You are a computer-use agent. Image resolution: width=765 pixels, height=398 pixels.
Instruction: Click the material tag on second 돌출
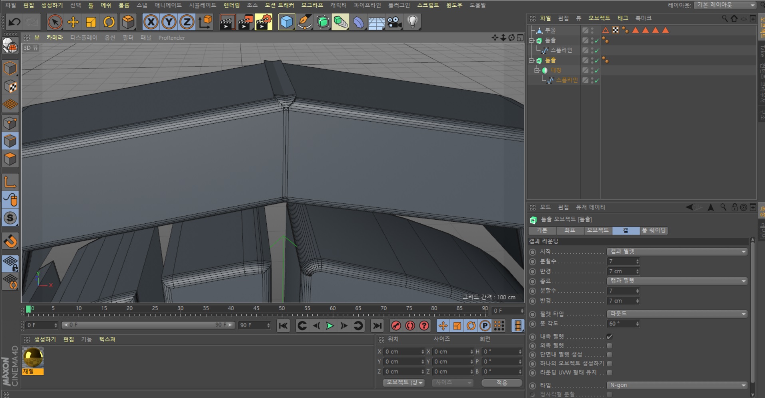[x=606, y=60]
